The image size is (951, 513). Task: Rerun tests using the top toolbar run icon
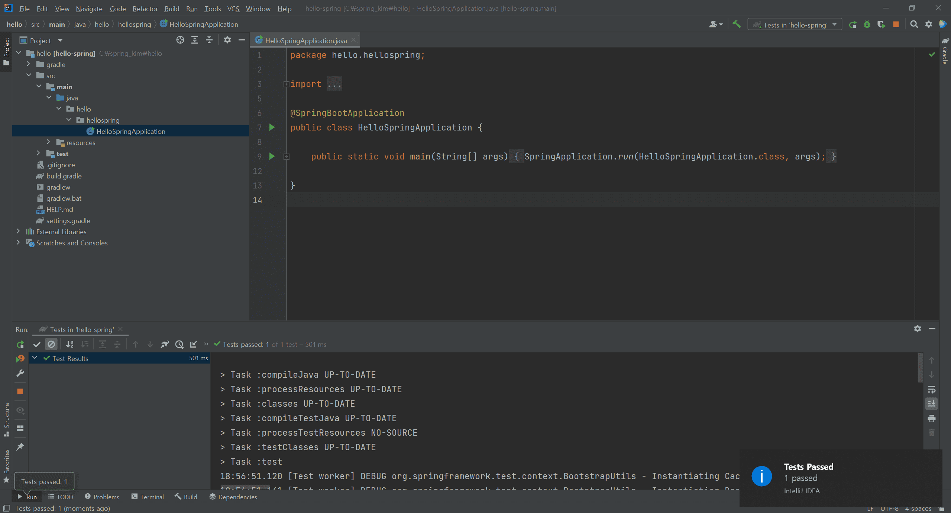click(x=853, y=25)
